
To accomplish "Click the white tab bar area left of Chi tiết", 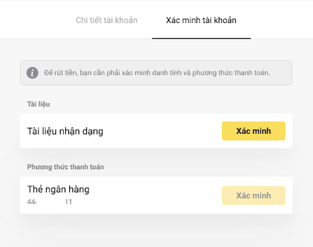I will 38,20.
